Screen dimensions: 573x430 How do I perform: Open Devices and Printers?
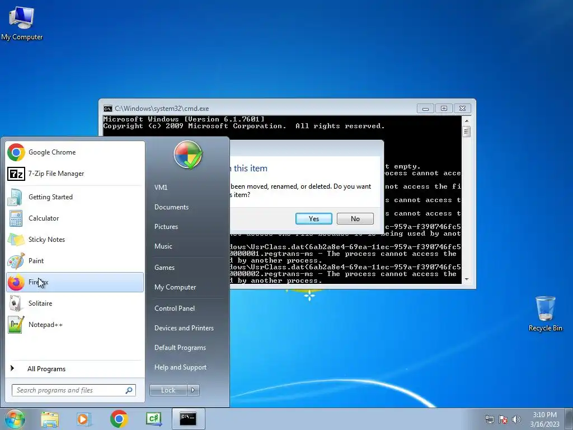point(184,328)
